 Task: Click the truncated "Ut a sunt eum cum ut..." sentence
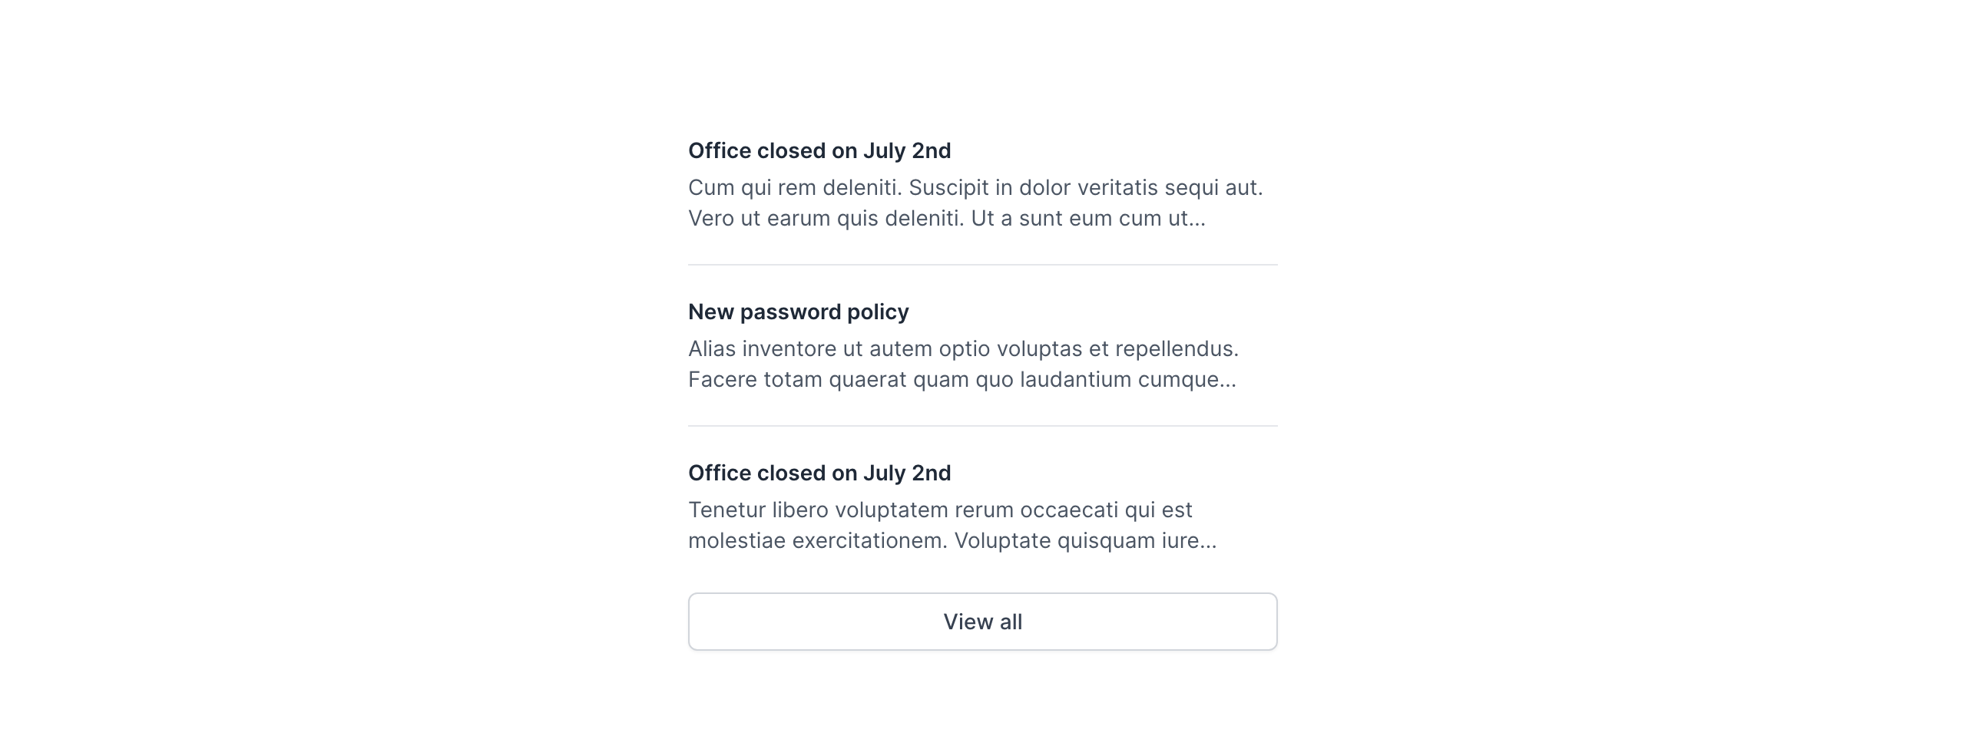[x=1088, y=219]
